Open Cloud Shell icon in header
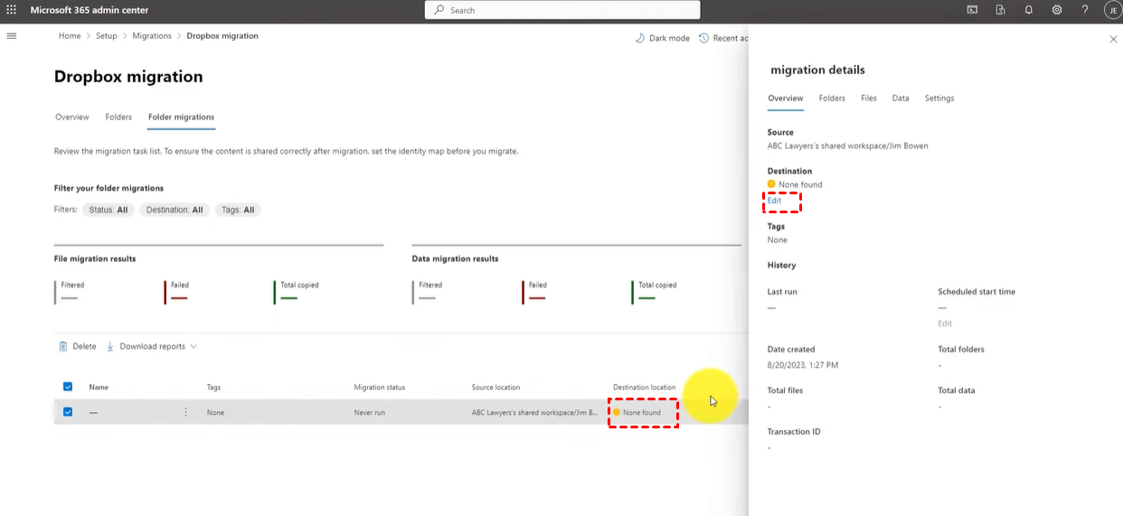The image size is (1123, 516). point(972,10)
